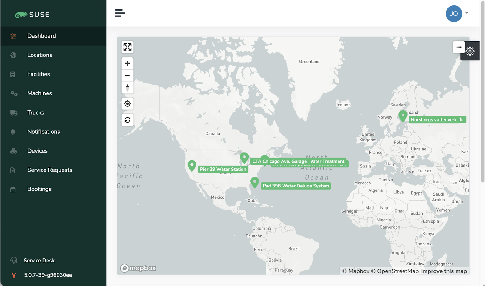
Task: Open the Improve this map link
Action: (x=444, y=271)
